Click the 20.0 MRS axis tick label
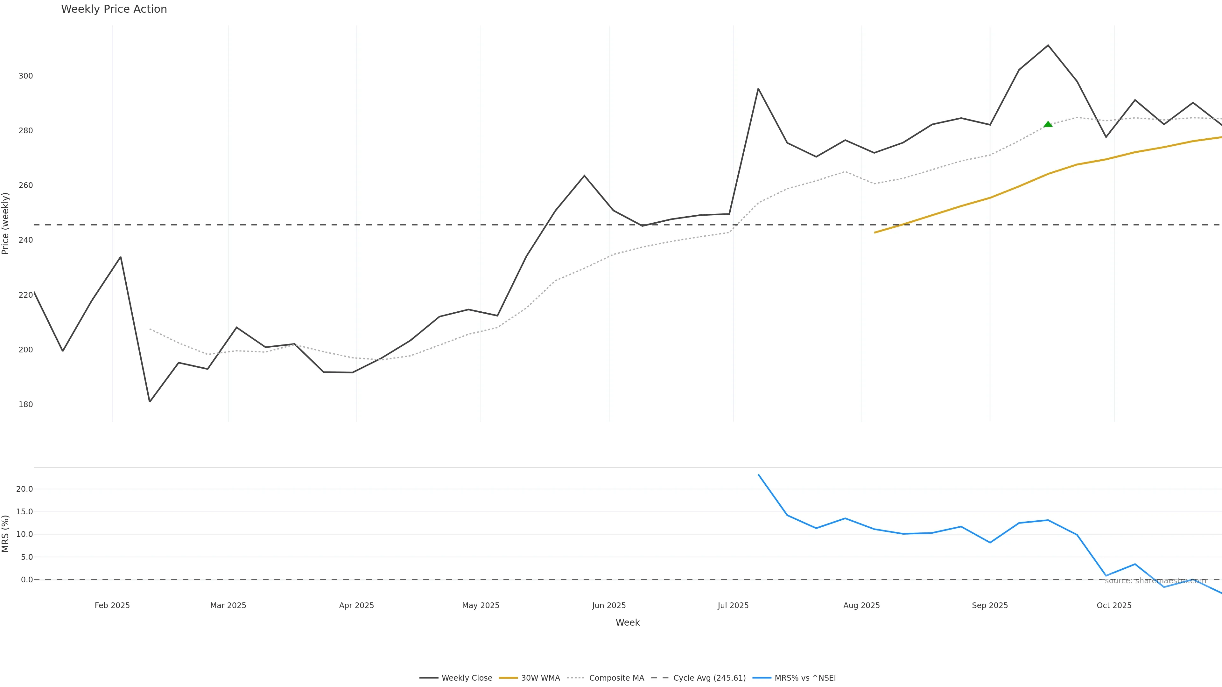 click(25, 489)
